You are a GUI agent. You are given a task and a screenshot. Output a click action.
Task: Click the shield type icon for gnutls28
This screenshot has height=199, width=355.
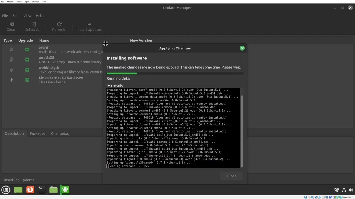[12, 60]
